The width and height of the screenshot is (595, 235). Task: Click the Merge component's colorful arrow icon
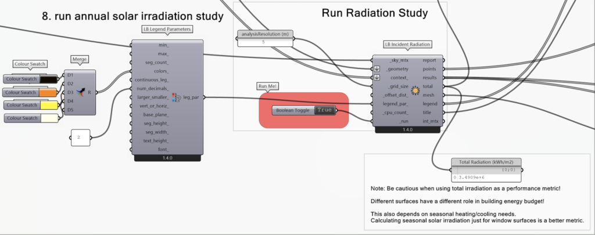[x=82, y=92]
